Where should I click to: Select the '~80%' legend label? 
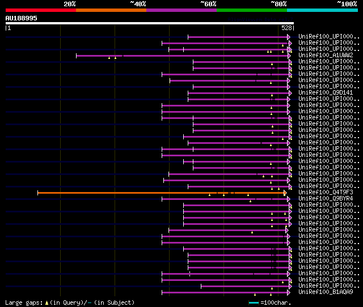(x=278, y=4)
